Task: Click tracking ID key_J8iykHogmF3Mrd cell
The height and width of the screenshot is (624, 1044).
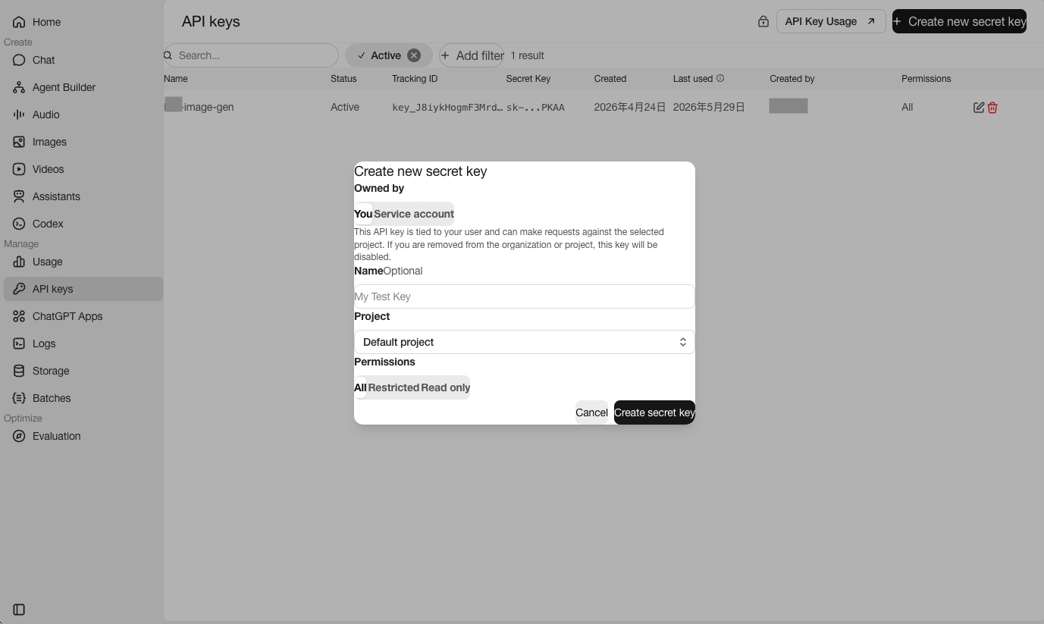Action: (x=447, y=108)
